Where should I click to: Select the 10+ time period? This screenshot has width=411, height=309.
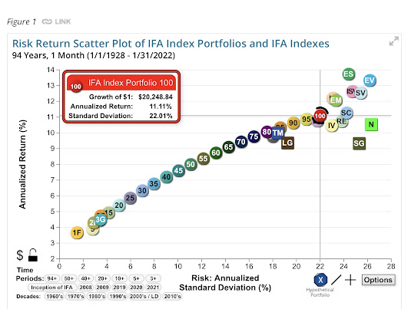tap(120, 278)
